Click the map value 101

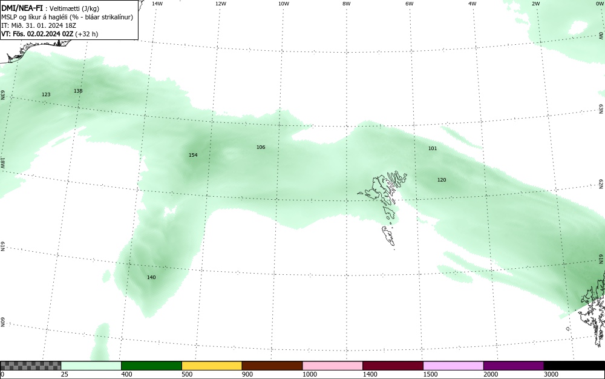pyautogui.click(x=433, y=148)
